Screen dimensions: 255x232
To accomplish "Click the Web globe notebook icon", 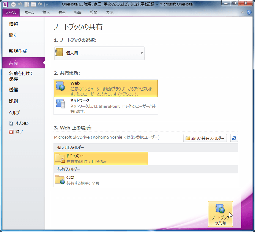I will click(60, 86).
